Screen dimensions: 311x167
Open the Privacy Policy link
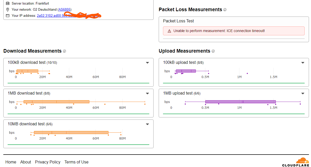(48, 162)
